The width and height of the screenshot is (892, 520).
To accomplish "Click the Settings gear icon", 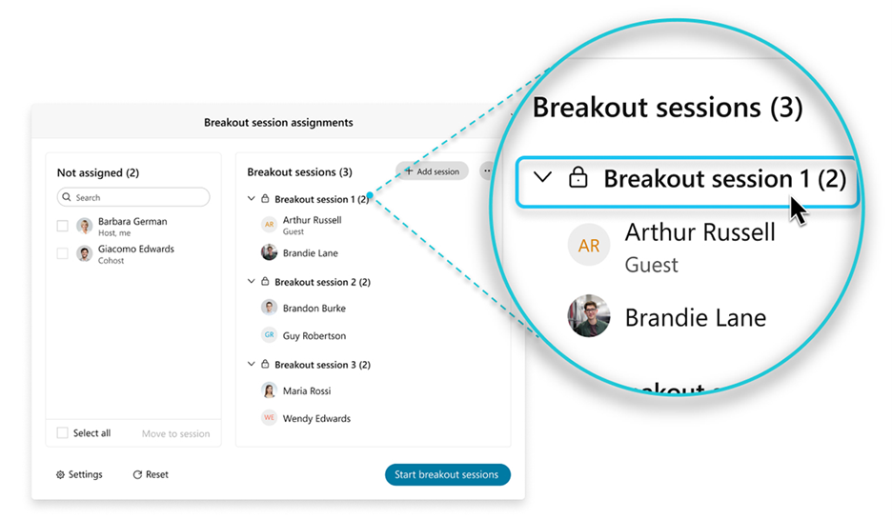I will click(61, 474).
